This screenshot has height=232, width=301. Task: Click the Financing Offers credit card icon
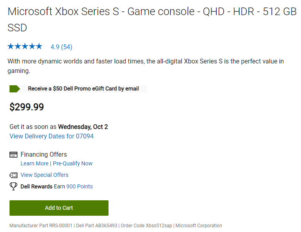click(x=13, y=155)
